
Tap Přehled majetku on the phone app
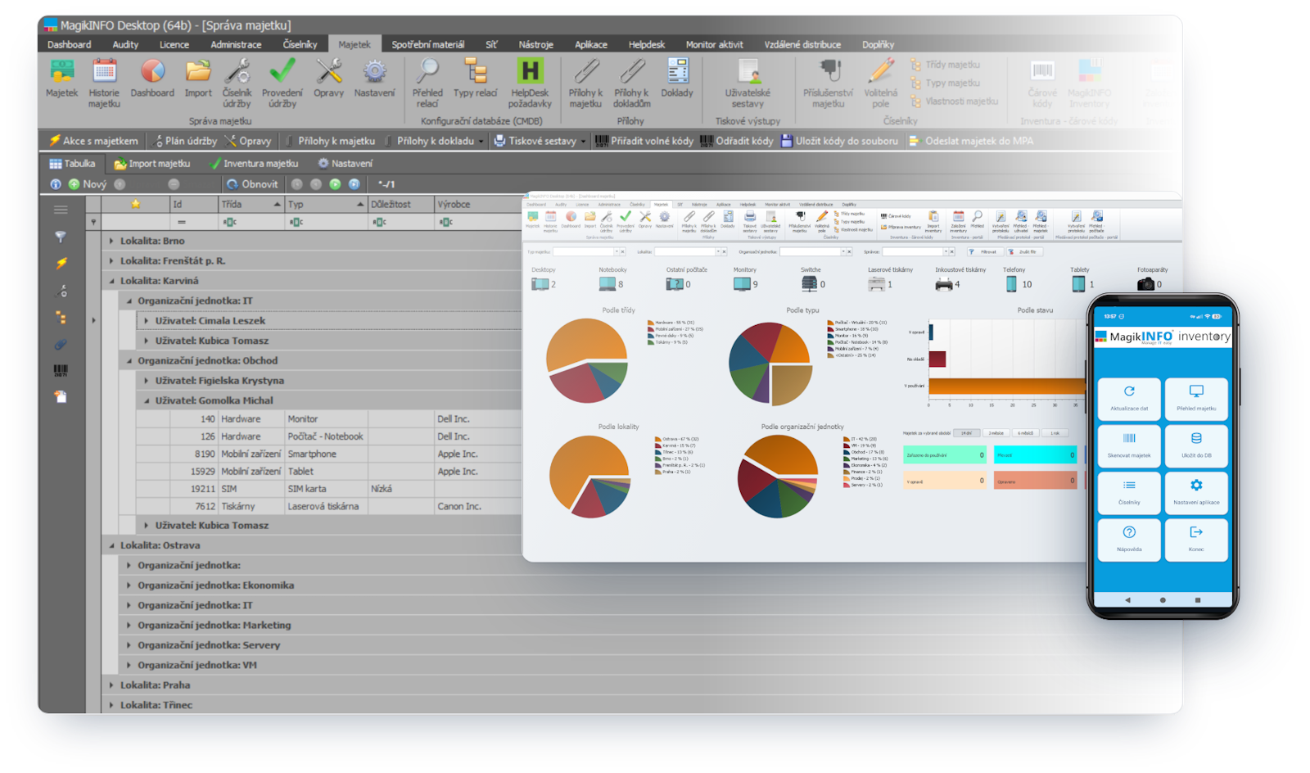(1196, 398)
